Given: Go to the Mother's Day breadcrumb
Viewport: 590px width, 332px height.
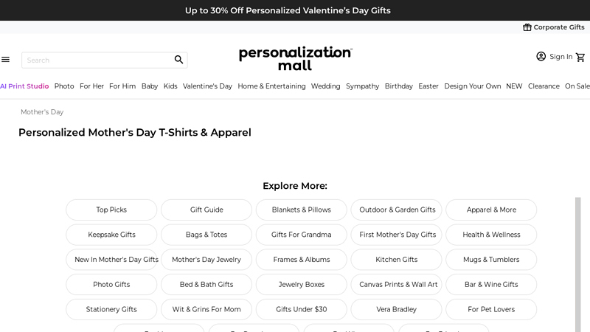Looking at the screenshot, I should point(42,112).
